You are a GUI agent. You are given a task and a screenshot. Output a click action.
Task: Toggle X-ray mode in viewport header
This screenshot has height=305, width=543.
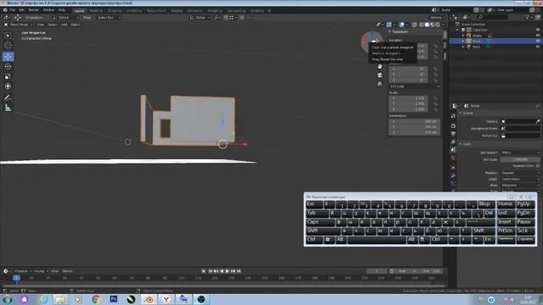(415, 25)
